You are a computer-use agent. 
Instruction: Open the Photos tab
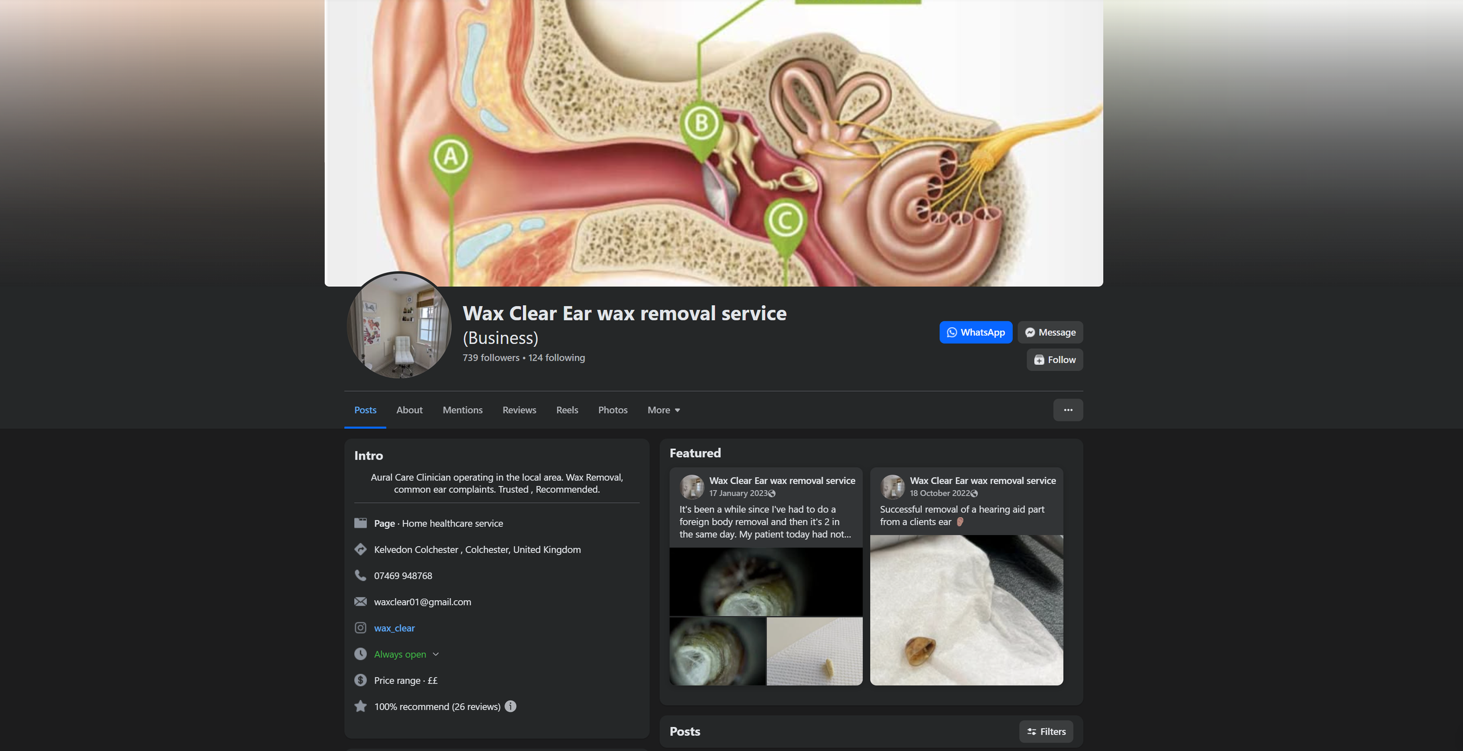tap(612, 410)
